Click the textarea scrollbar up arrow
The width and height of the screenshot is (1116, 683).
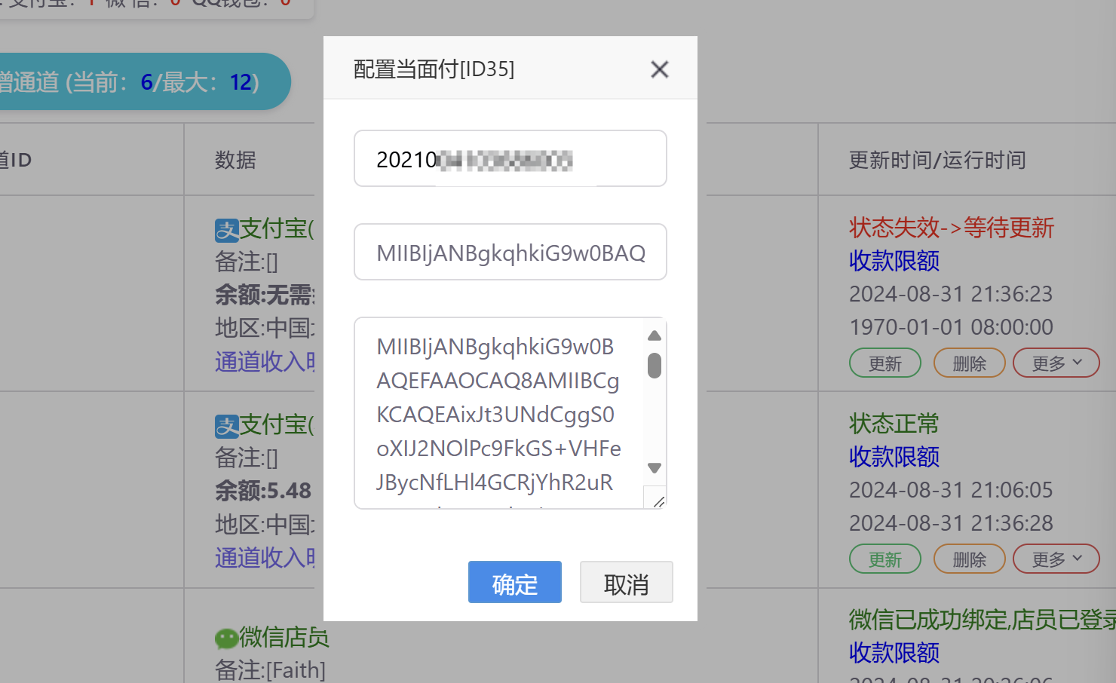655,335
